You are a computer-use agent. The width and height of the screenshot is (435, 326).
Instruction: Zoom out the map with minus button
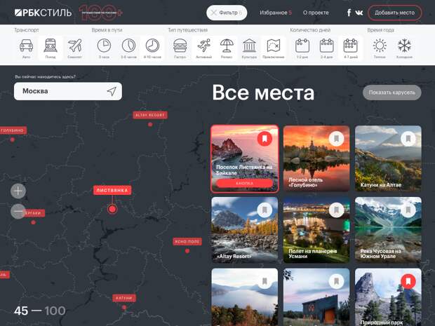(x=18, y=211)
